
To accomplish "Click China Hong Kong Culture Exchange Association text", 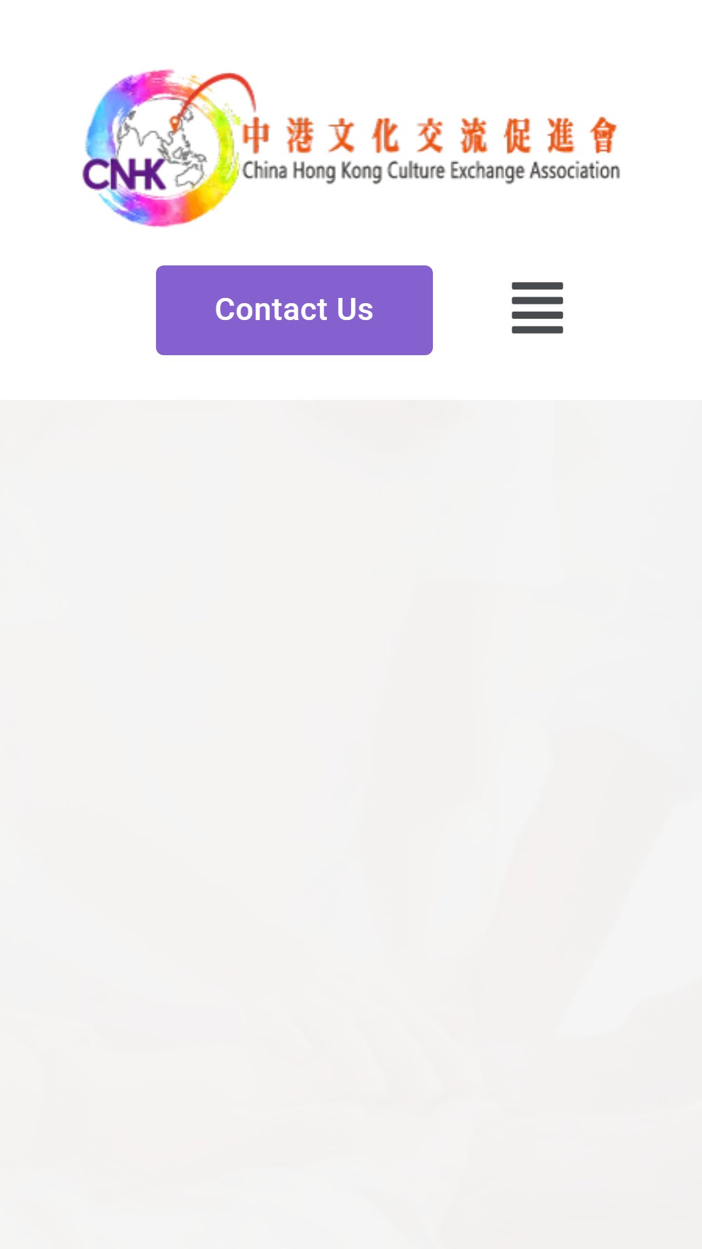I will [431, 171].
